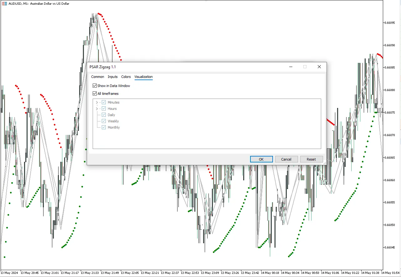This screenshot has width=401, height=277.
Task: Switch to the Common tab
Action: (98, 77)
